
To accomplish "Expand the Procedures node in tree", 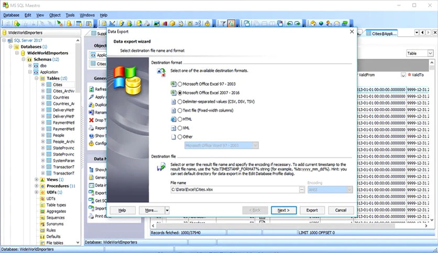I will tap(36, 186).
